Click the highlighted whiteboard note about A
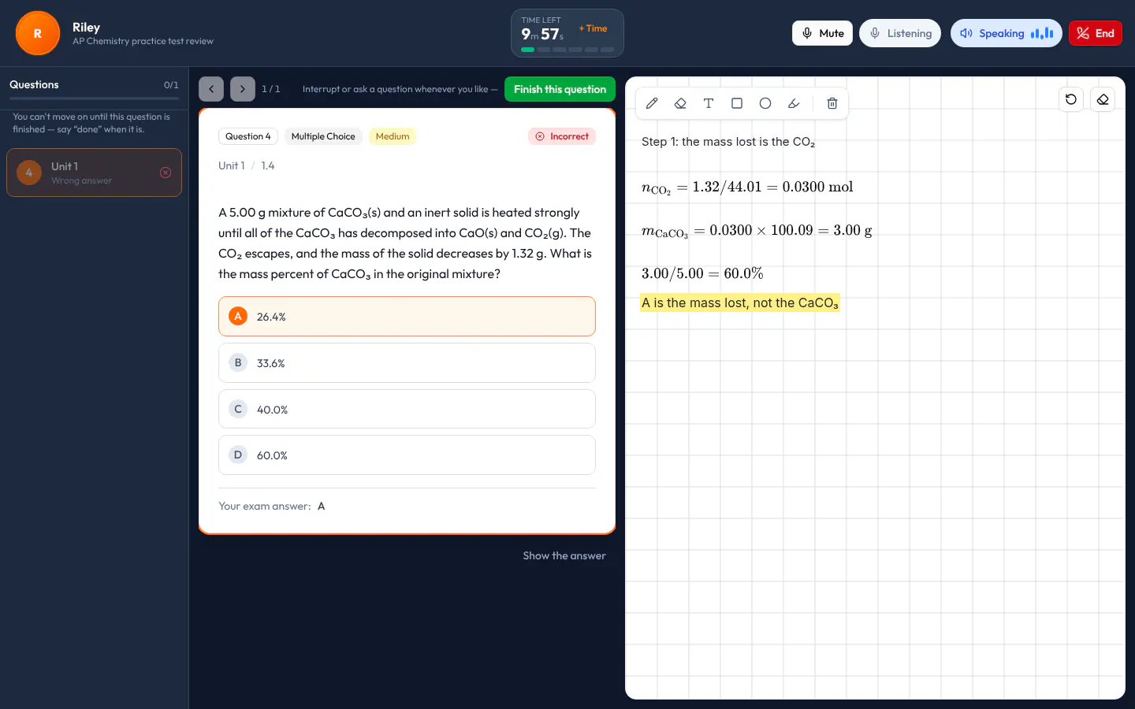Viewport: 1135px width, 709px height. tap(740, 303)
